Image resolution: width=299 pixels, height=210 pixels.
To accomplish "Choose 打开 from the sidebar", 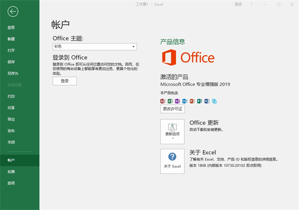I will pos(11,50).
